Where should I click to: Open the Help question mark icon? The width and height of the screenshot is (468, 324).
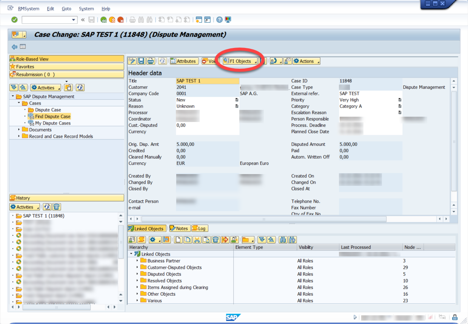pyautogui.click(x=219, y=20)
